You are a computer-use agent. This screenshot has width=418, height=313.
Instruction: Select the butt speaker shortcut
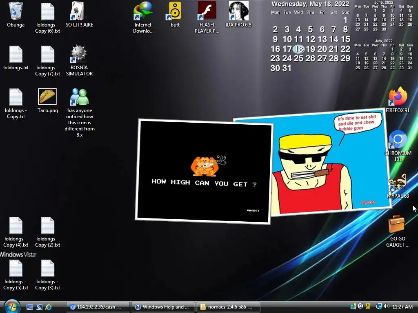(x=175, y=15)
